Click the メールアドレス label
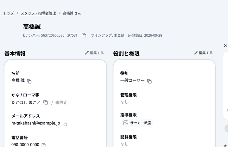 click(26, 116)
